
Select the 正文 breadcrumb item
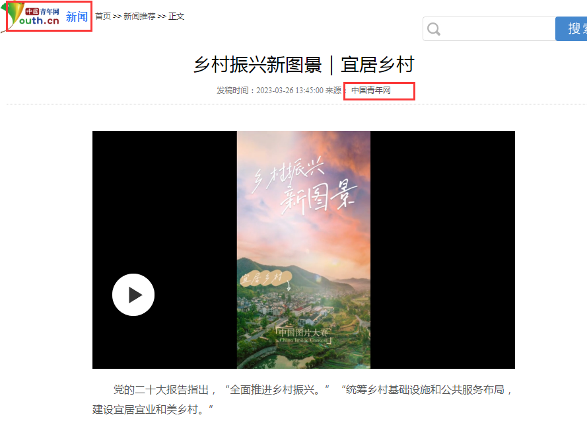tap(176, 16)
